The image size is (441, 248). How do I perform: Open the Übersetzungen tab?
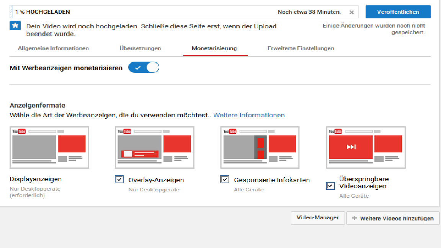(x=140, y=49)
